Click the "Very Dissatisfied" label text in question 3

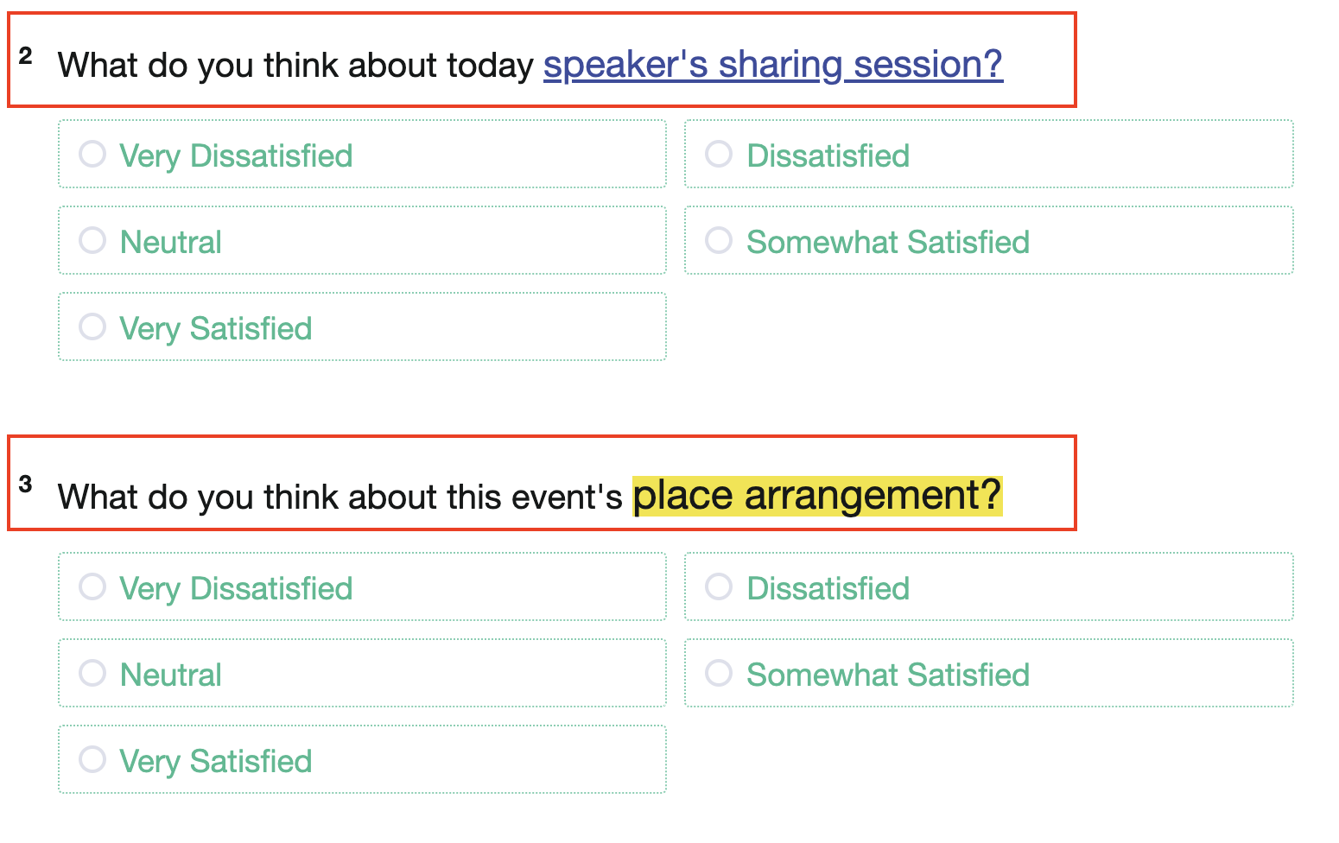[236, 589]
